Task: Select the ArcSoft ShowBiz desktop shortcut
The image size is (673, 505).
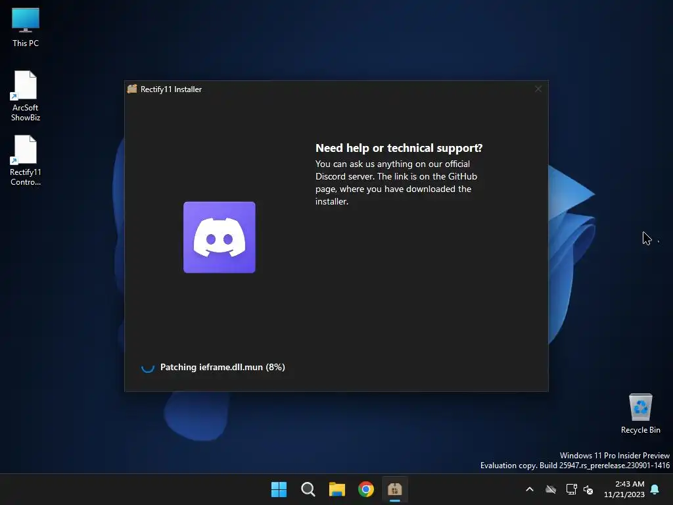Action: click(x=26, y=96)
